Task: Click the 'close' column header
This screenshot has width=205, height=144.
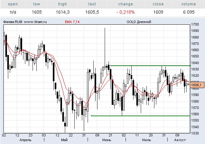Action: (x=158, y=4)
